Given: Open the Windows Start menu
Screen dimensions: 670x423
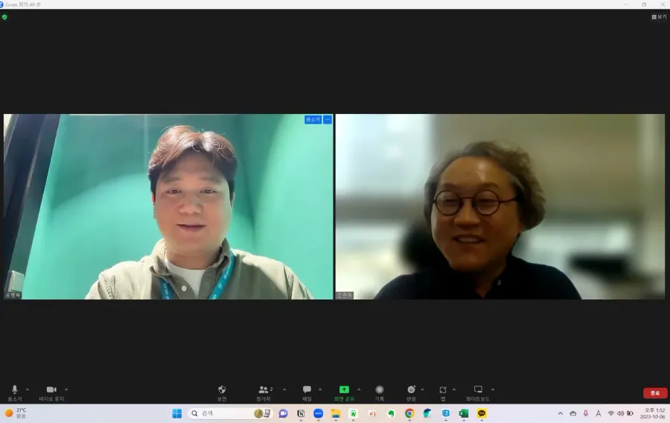Looking at the screenshot, I should [177, 413].
